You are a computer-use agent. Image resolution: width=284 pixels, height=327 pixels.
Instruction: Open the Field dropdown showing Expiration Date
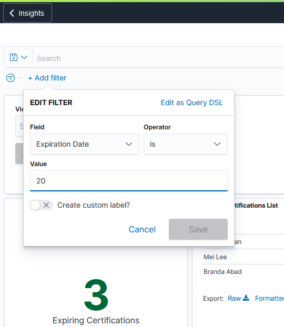[85, 144]
